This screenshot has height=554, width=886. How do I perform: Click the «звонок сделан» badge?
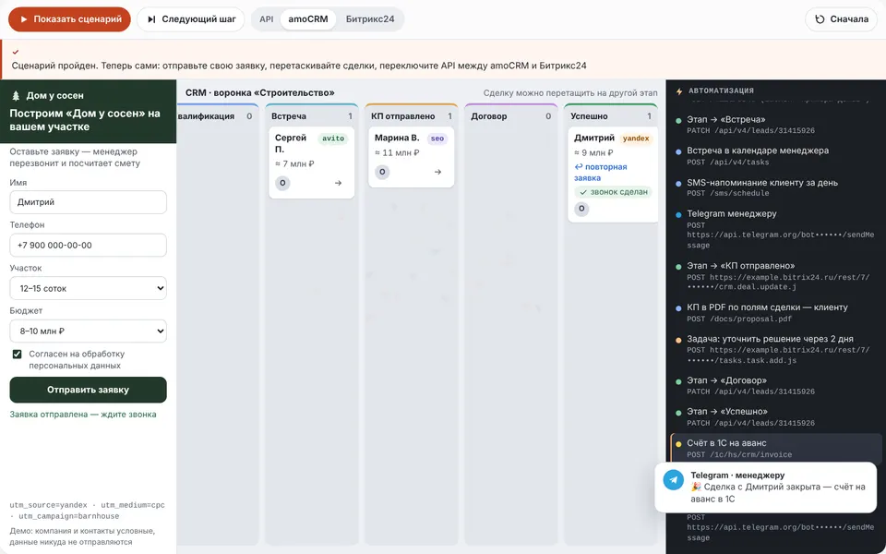pyautogui.click(x=613, y=192)
